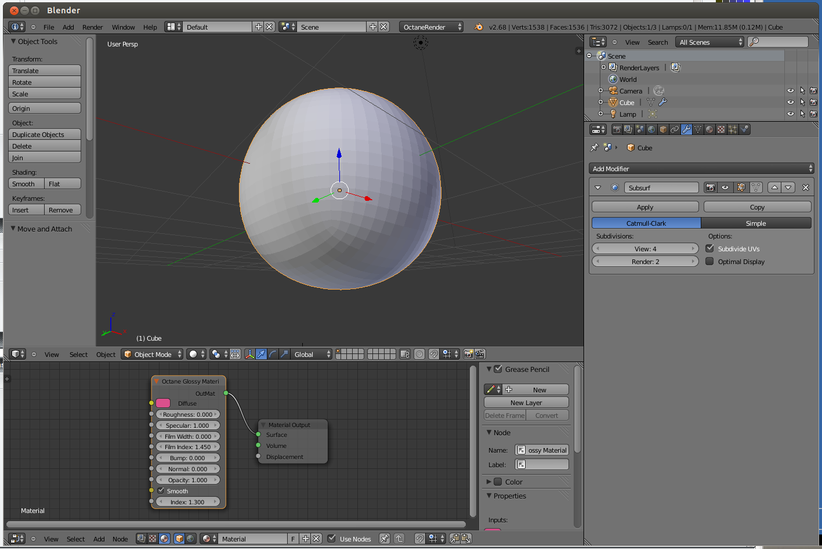Screen dimensions: 822x549
Task: Click the OpenGL render image camera icon
Action: click(x=468, y=354)
